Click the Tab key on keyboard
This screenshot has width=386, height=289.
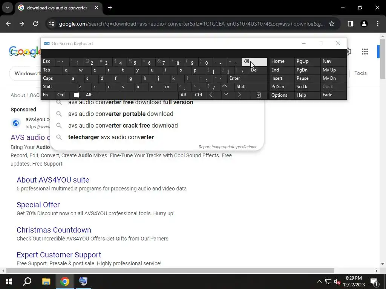pyautogui.click(x=51, y=70)
